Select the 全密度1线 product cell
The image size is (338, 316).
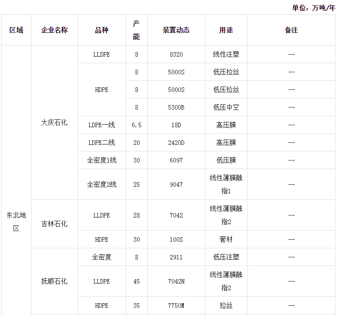pos(101,160)
